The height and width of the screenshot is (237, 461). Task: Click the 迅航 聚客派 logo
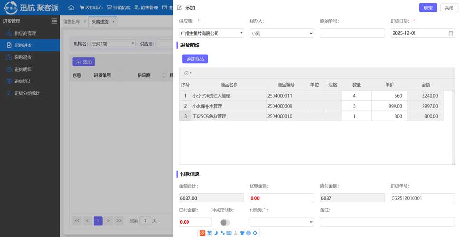click(x=31, y=8)
